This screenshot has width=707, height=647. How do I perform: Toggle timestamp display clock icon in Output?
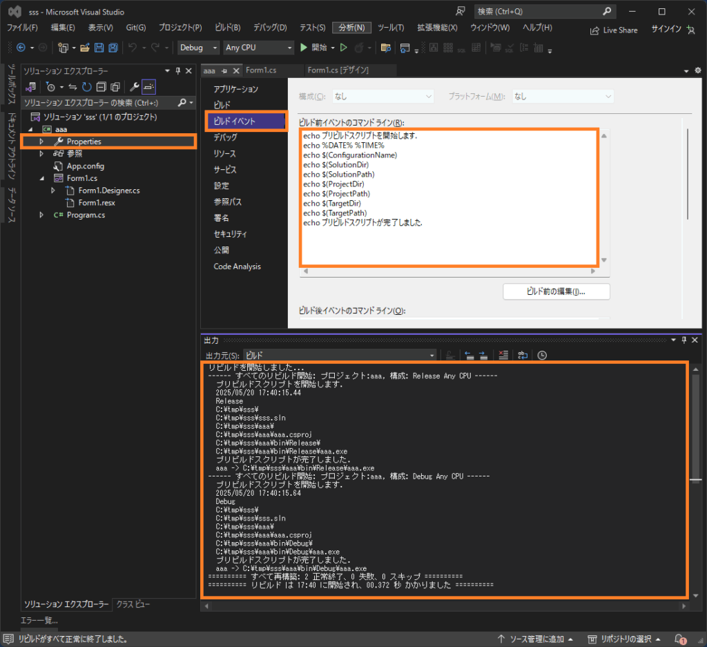pos(542,355)
